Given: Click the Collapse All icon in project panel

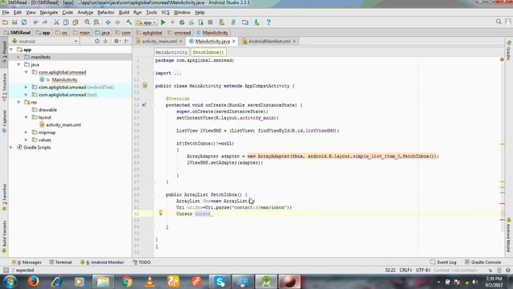Looking at the screenshot, I should (105, 41).
